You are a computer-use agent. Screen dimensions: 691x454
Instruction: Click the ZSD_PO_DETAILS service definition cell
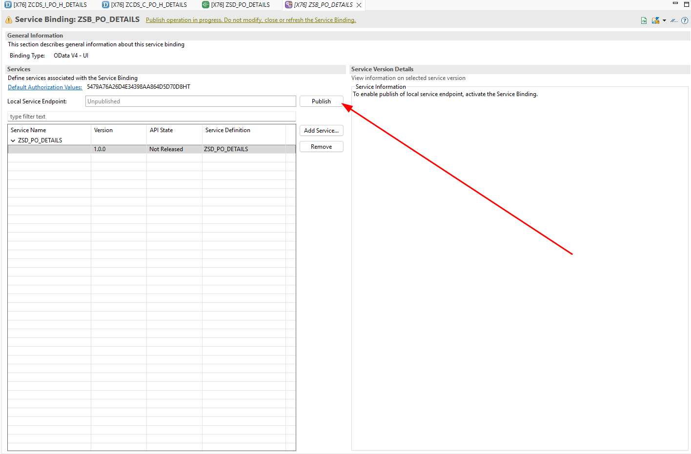pos(244,149)
